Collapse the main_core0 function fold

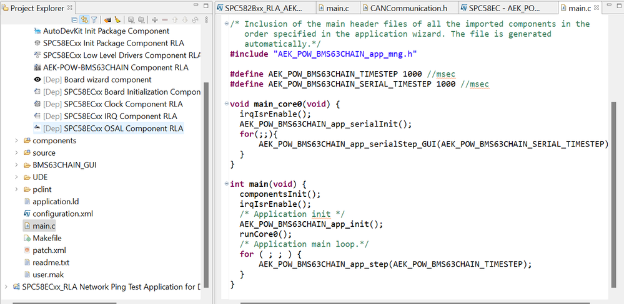tap(227, 104)
